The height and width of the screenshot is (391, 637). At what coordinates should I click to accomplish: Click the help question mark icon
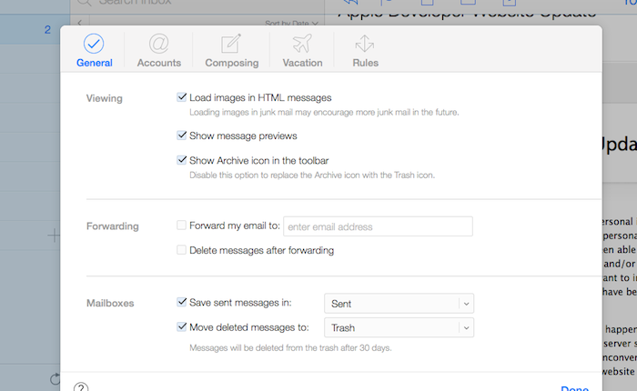coord(81,386)
